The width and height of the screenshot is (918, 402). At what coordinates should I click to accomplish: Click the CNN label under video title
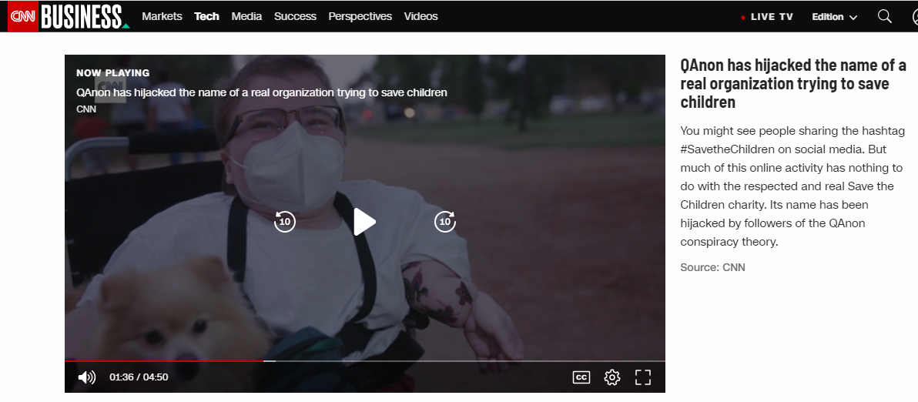[x=86, y=109]
